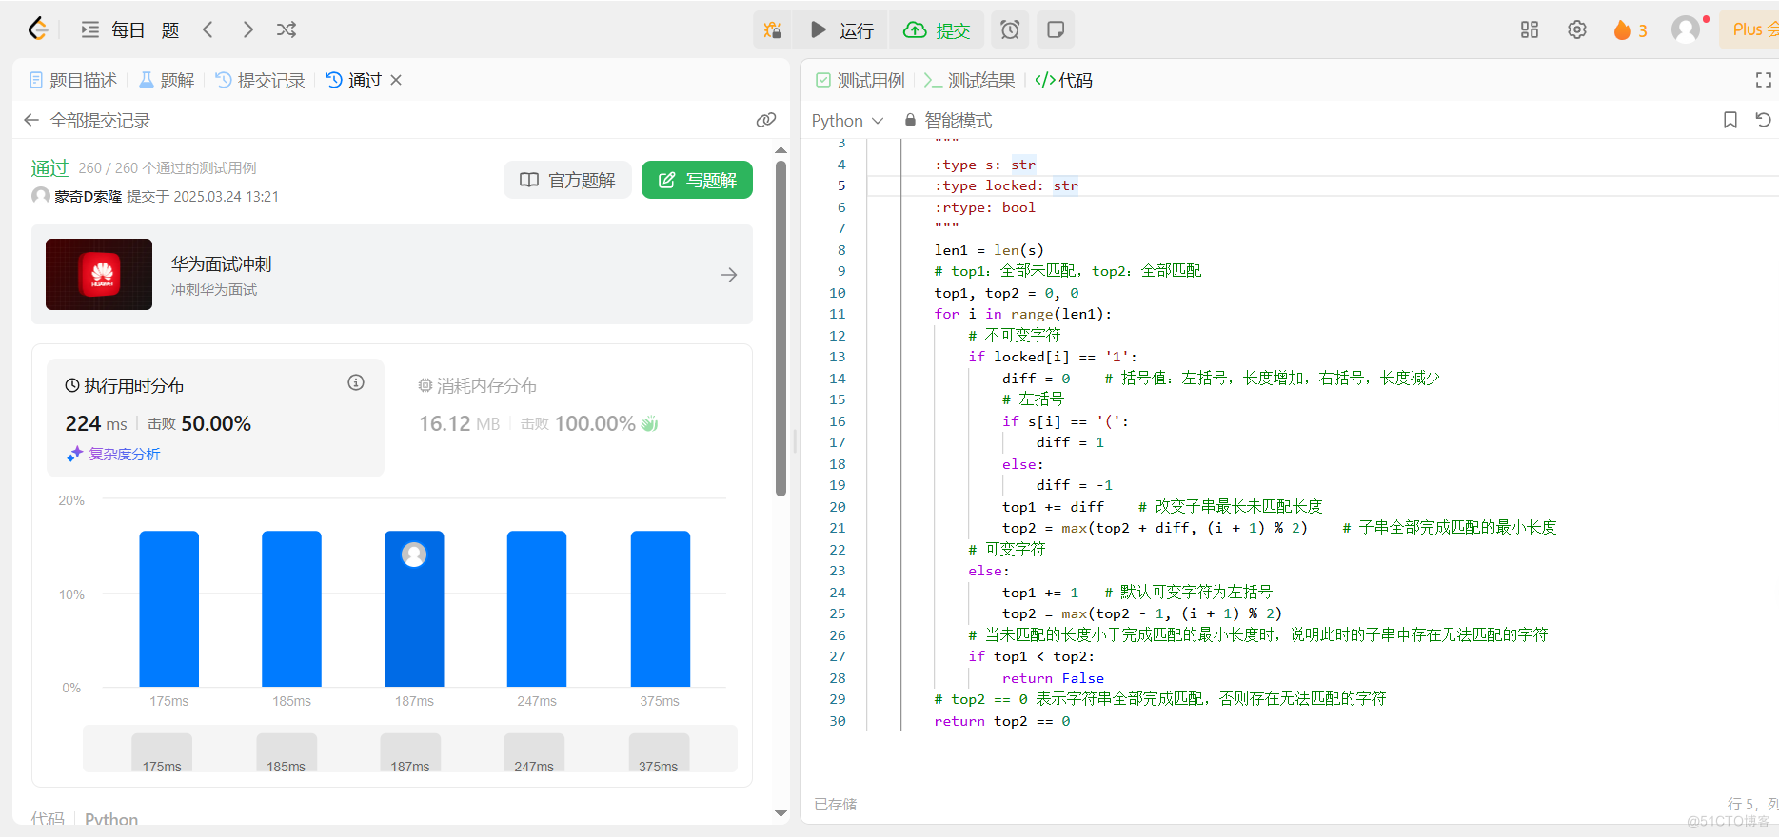
Task: Select the 375ms thumbnail in range strip
Action: click(659, 752)
